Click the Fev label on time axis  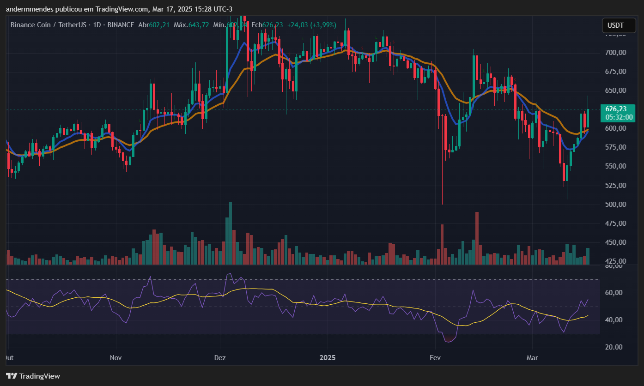(435, 358)
